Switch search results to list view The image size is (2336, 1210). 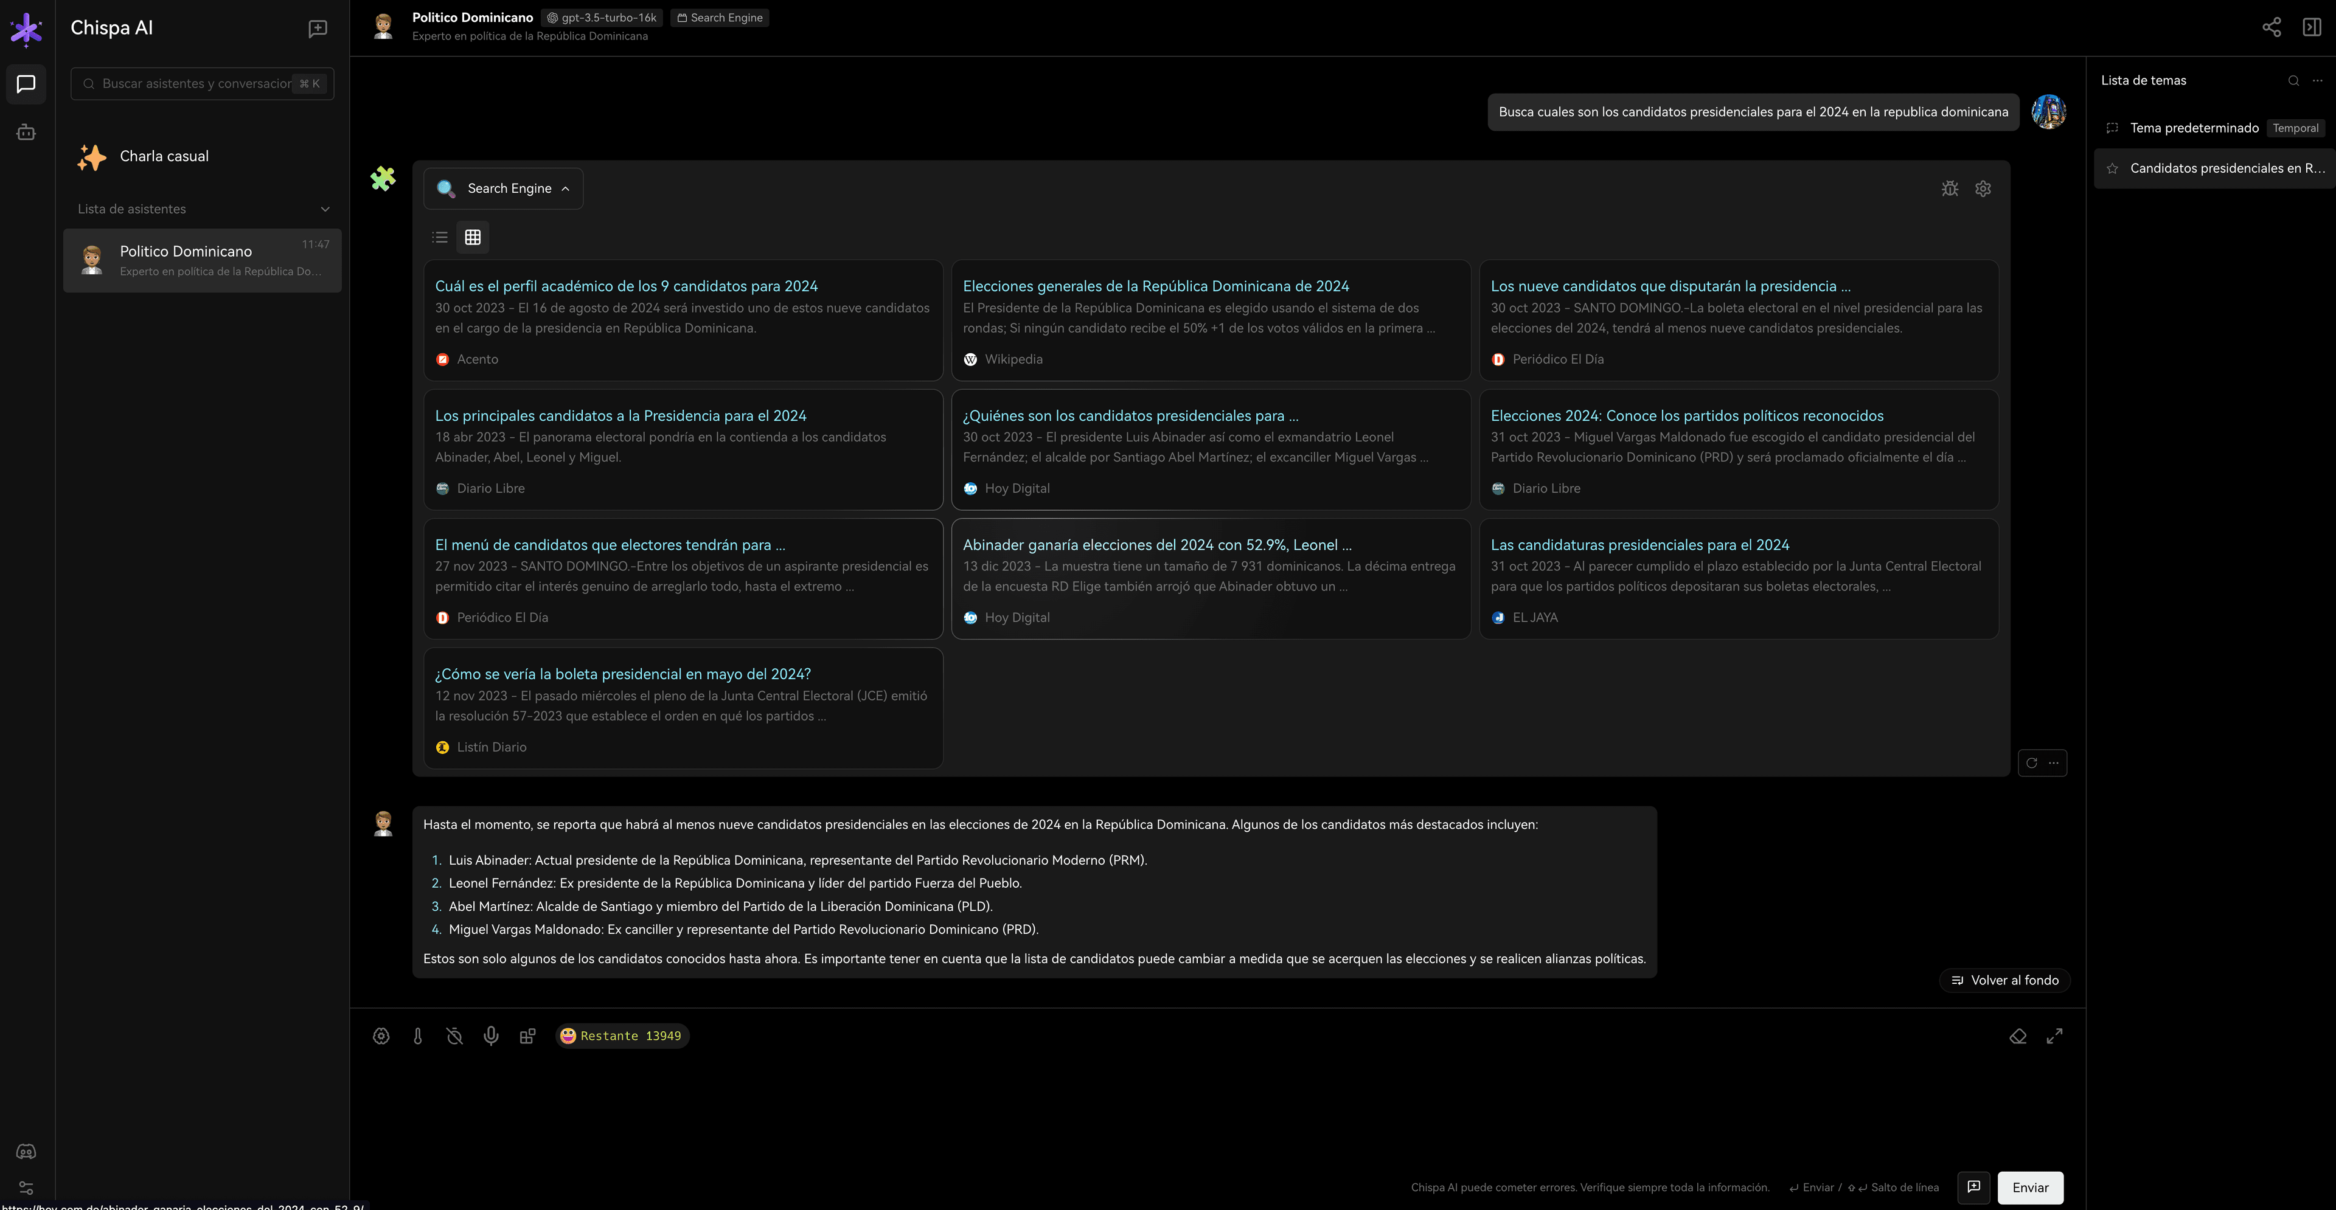[439, 237]
